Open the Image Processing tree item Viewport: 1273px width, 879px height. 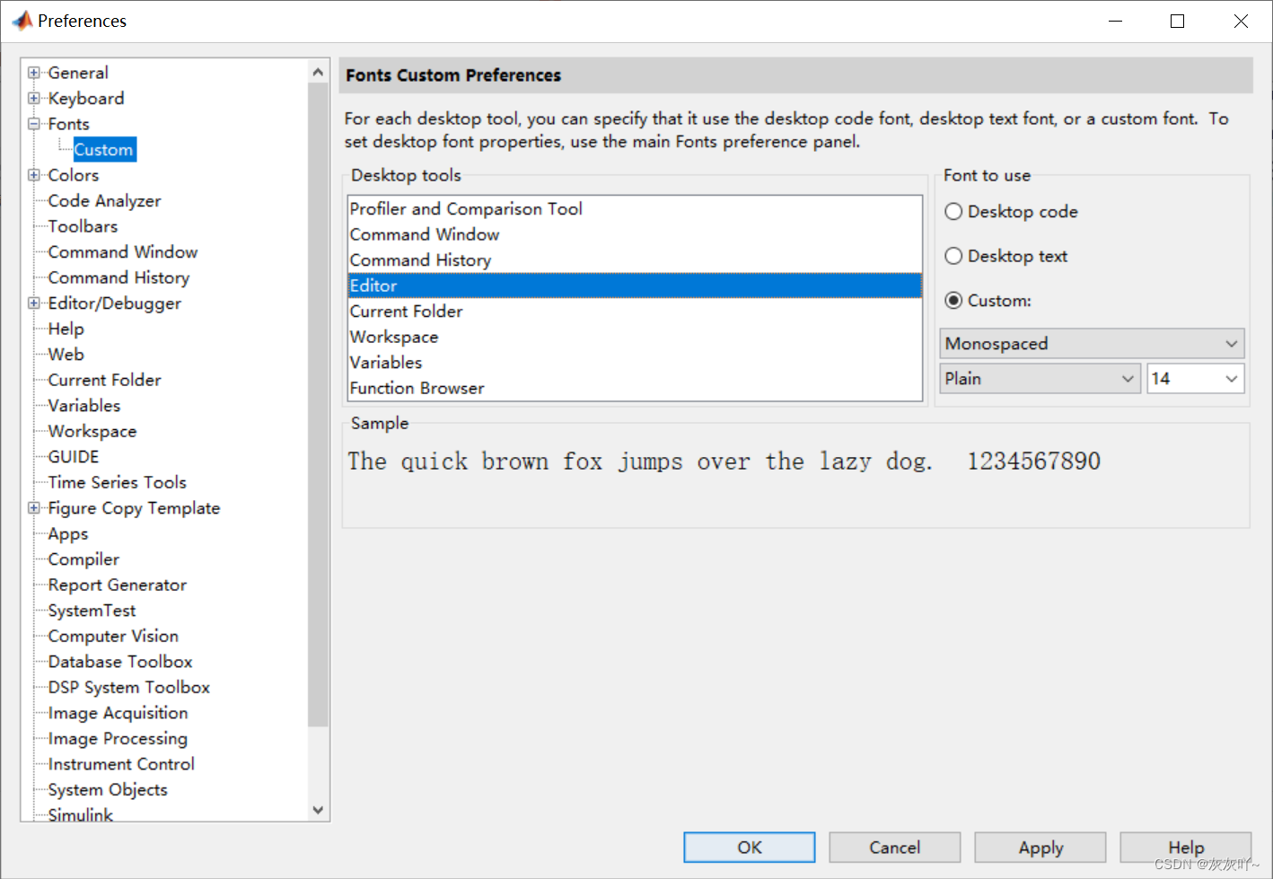tap(119, 738)
